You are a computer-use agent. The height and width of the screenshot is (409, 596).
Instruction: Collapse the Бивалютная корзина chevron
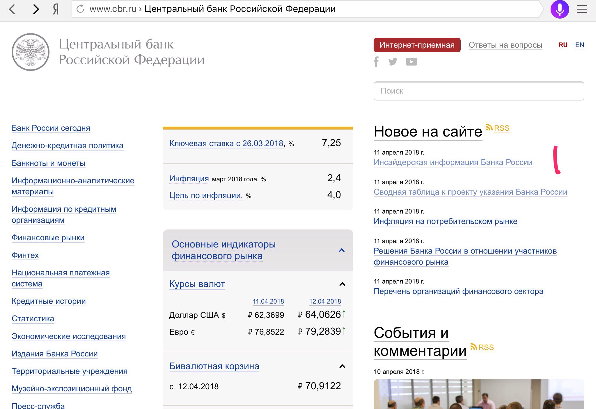click(x=342, y=366)
